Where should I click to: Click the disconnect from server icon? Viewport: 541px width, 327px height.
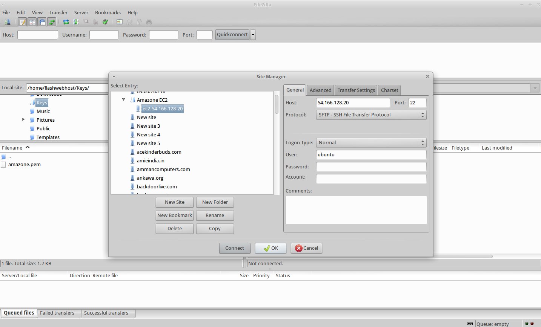(x=96, y=22)
